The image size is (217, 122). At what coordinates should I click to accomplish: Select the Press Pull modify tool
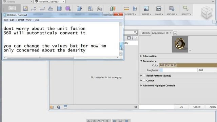pos(79,8)
